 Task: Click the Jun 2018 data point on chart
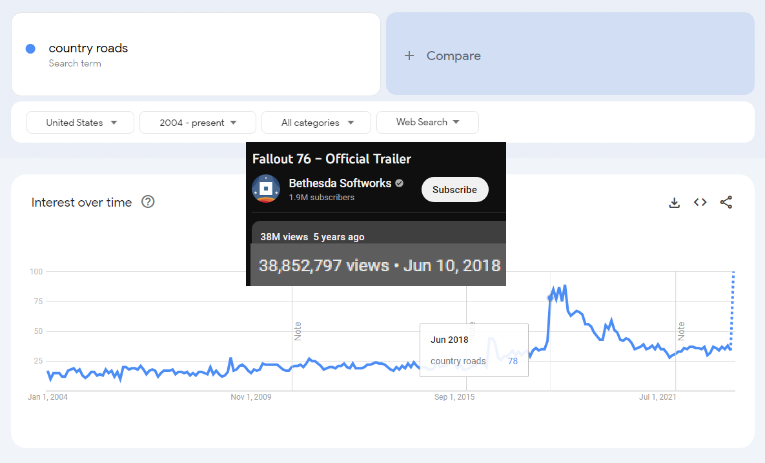550,298
